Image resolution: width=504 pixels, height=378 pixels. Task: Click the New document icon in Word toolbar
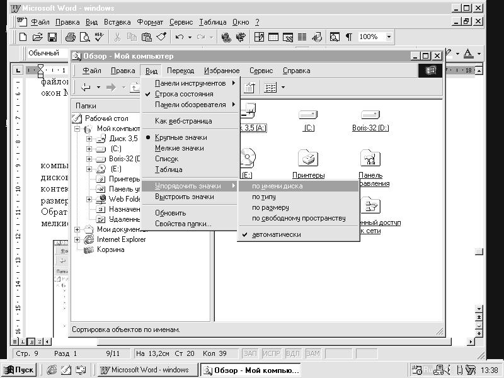point(23,37)
